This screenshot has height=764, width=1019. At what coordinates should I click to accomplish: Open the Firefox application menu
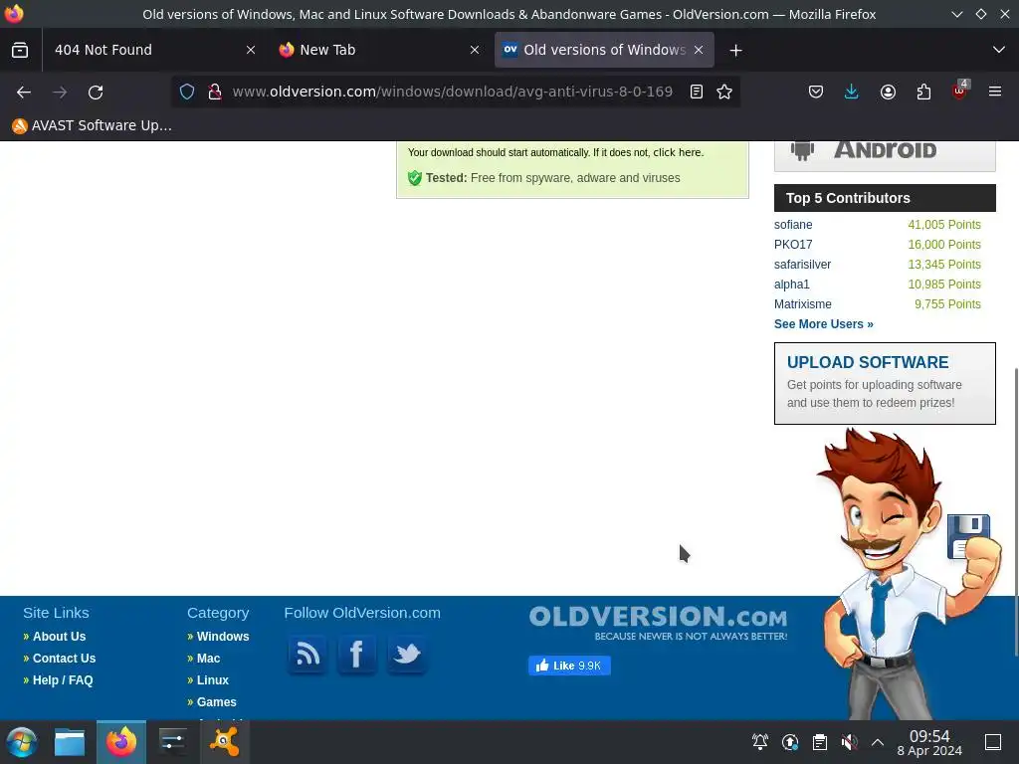point(995,92)
